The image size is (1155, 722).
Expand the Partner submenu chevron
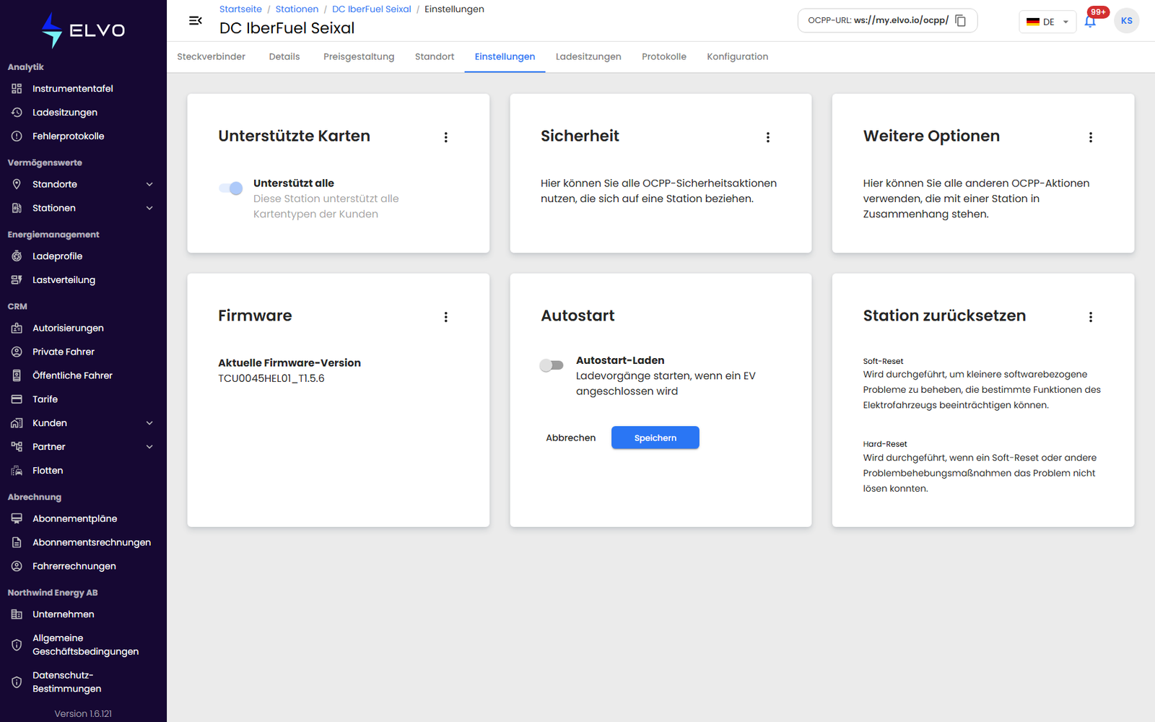click(149, 447)
